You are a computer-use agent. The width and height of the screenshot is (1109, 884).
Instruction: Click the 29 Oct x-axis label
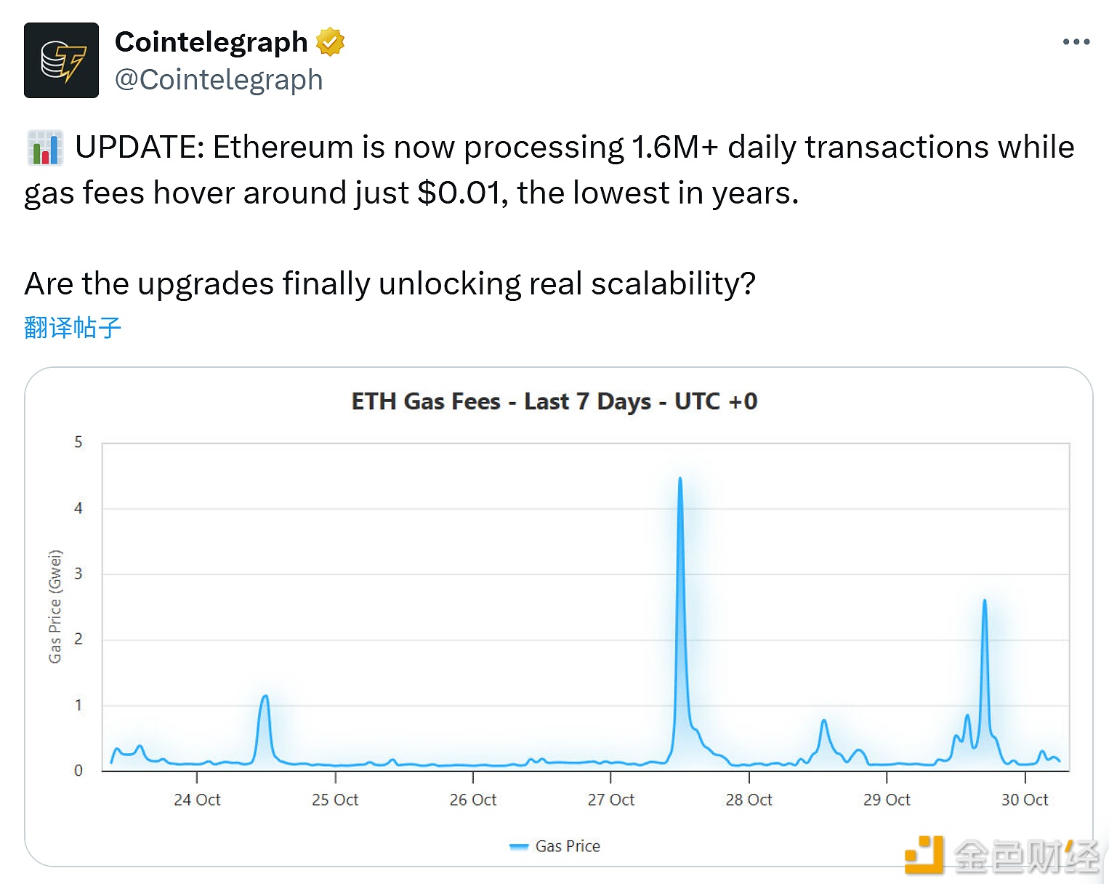pyautogui.click(x=887, y=800)
